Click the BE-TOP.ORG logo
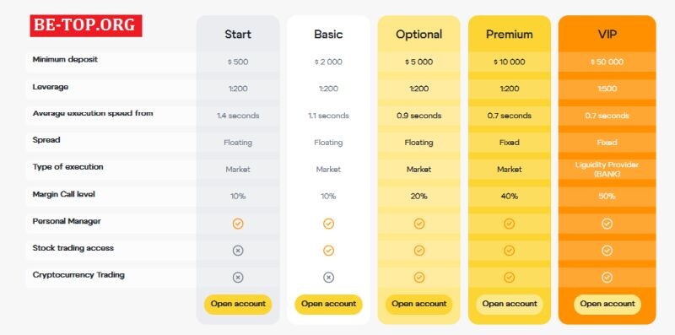 click(86, 25)
